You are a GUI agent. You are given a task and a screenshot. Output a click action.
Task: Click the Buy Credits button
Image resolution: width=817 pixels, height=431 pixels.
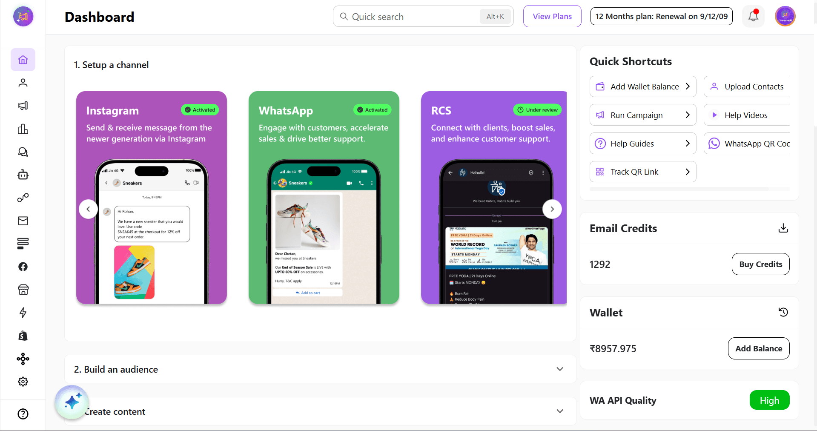click(760, 264)
